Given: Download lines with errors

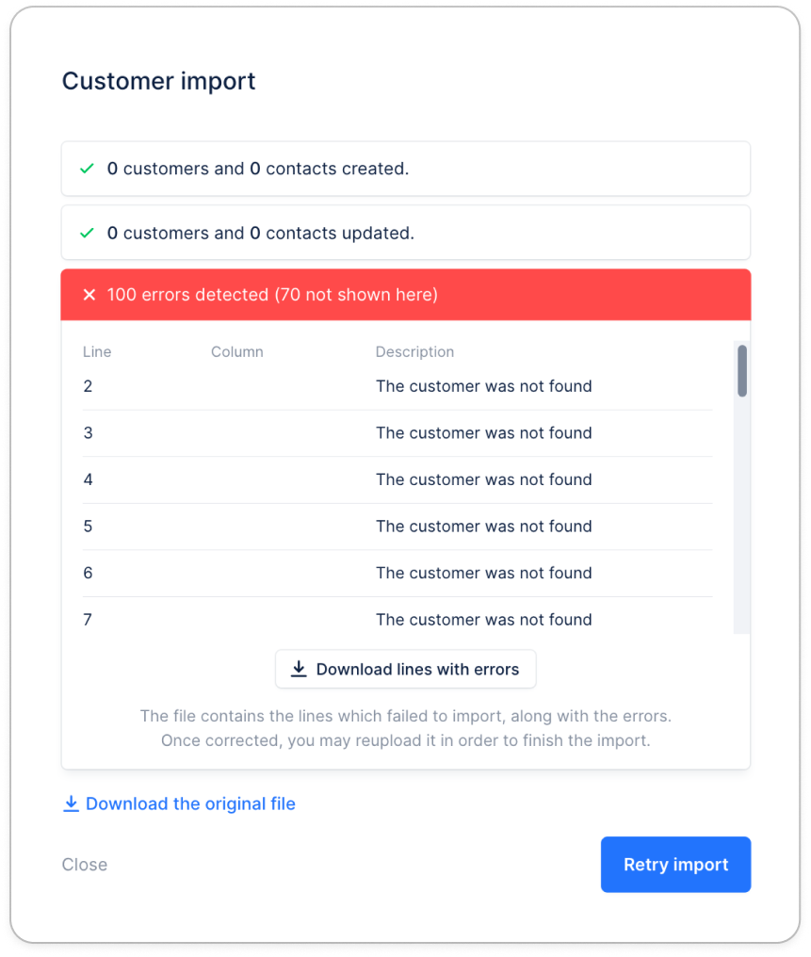Looking at the screenshot, I should click(406, 669).
